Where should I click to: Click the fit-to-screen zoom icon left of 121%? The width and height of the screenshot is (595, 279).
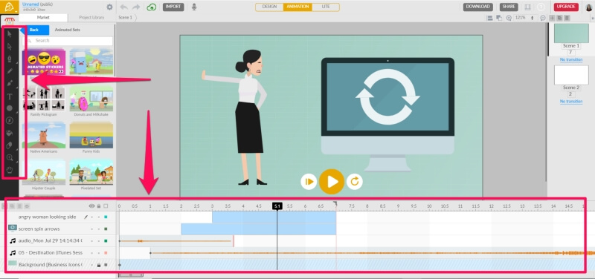(509, 18)
